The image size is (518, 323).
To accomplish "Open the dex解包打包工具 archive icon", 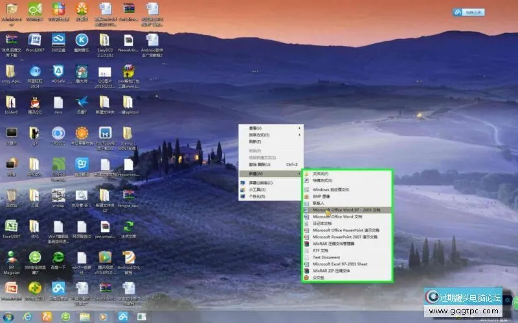I will [x=128, y=76].
